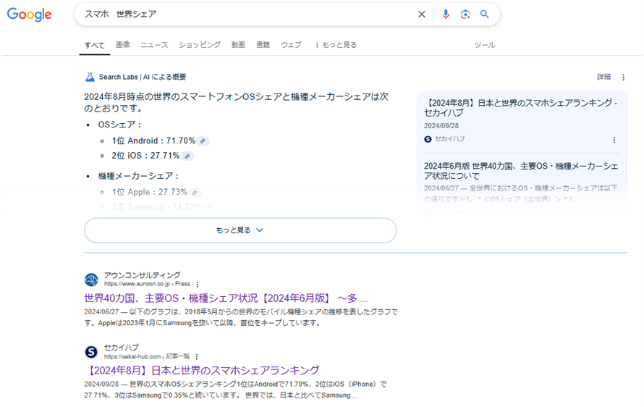Open source link icon beside Apple 27.73%

(195, 193)
